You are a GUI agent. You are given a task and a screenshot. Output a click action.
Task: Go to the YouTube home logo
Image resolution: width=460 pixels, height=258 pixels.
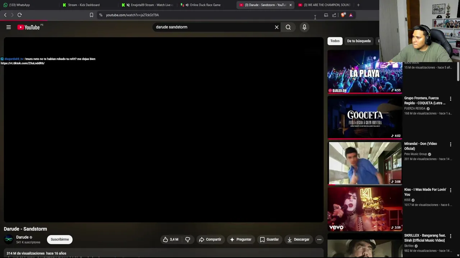pyautogui.click(x=28, y=27)
